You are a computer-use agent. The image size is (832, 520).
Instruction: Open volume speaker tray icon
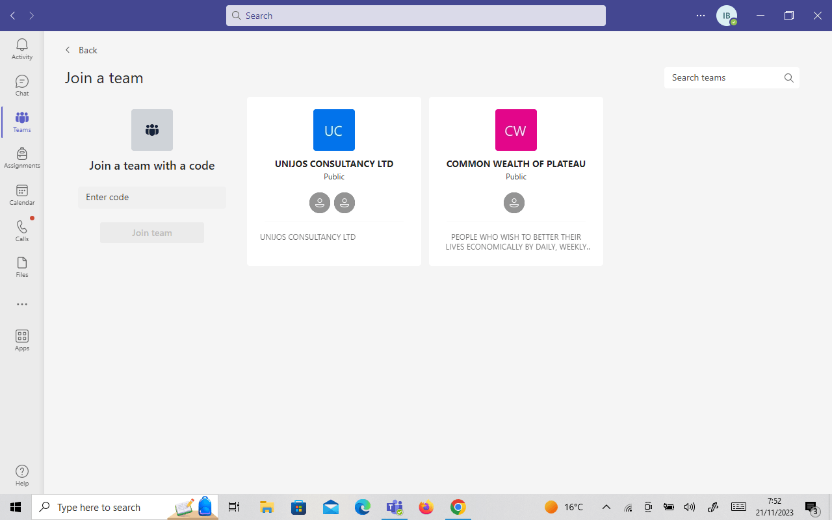pyautogui.click(x=690, y=507)
